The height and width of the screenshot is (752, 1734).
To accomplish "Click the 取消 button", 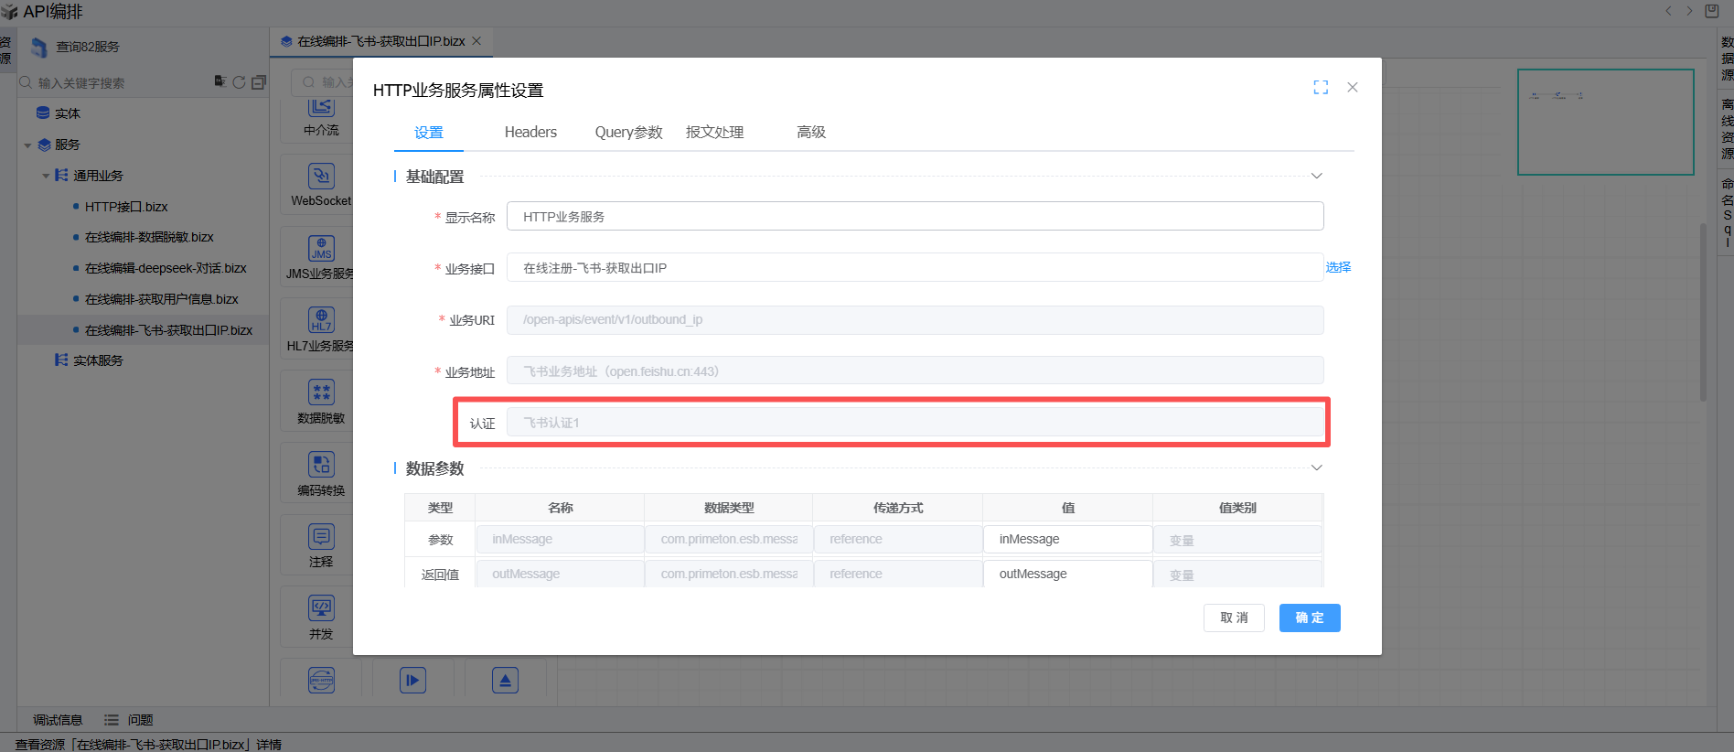I will 1234,618.
